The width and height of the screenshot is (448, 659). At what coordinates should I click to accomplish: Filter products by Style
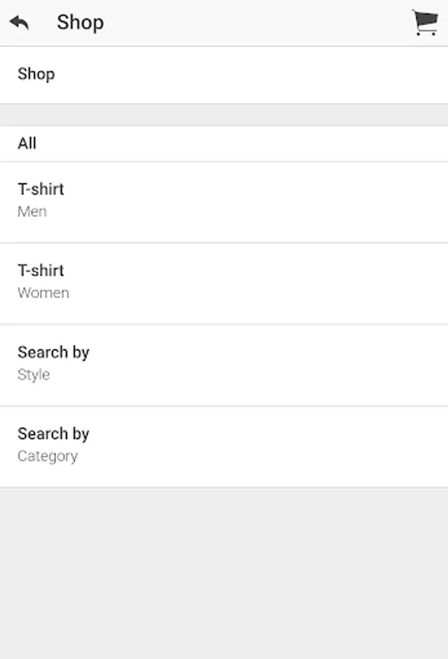pyautogui.click(x=224, y=364)
